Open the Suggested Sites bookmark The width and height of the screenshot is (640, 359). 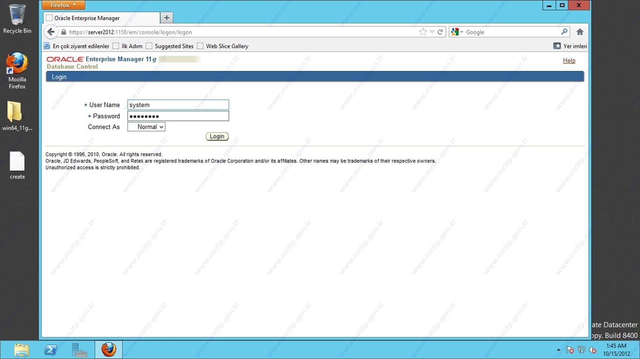point(170,46)
